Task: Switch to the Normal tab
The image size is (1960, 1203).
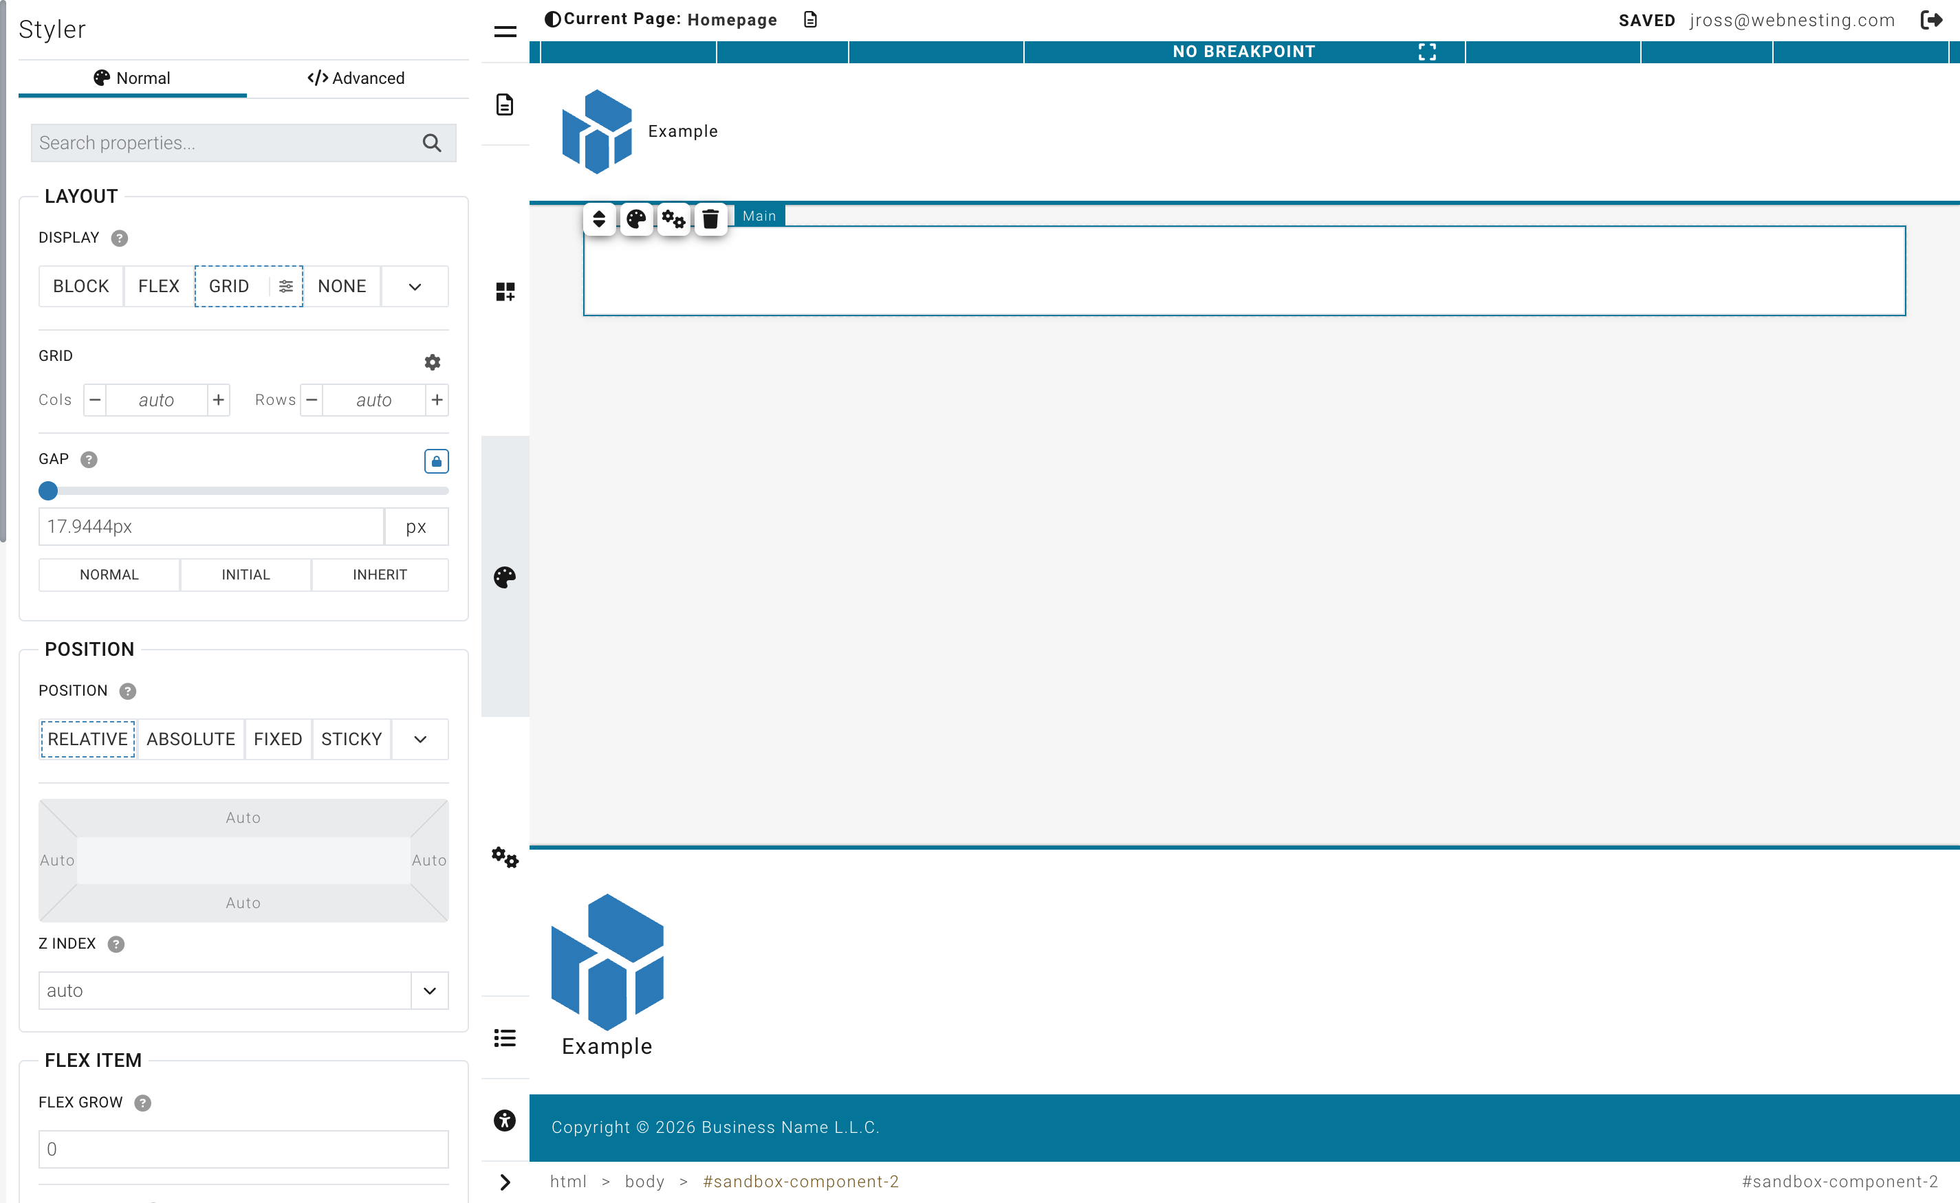Action: coord(132,78)
